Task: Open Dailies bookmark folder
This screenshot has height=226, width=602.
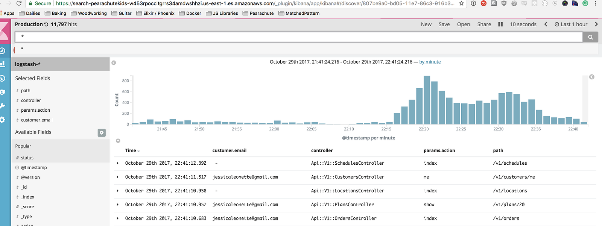Action: [x=30, y=13]
